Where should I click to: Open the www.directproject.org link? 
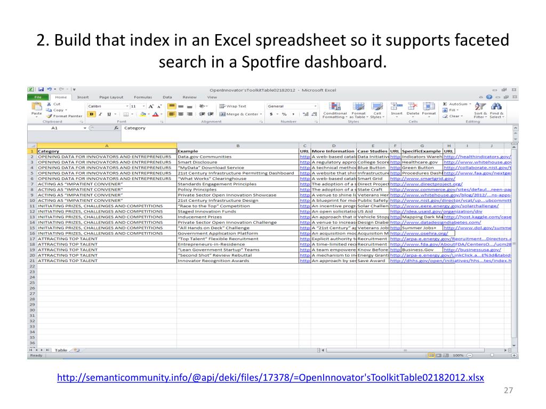426,184
